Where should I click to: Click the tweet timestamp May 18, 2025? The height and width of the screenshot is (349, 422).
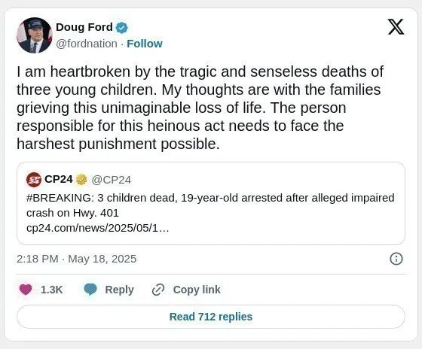76,259
